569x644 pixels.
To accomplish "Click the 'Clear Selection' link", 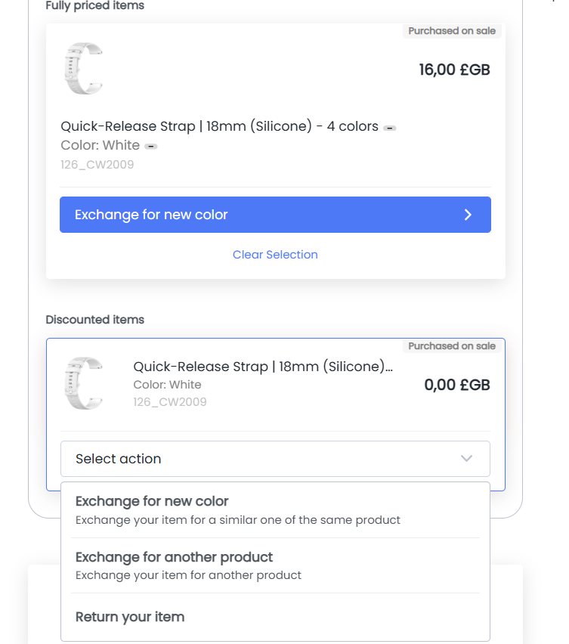I will pyautogui.click(x=275, y=255).
